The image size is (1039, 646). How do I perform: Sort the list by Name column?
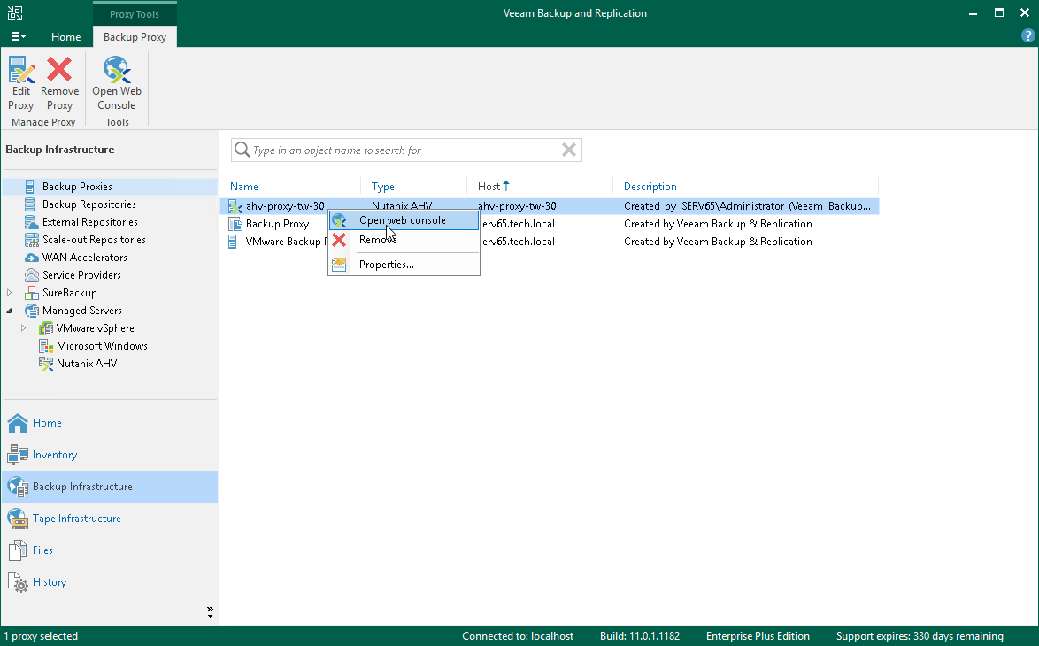coord(244,187)
